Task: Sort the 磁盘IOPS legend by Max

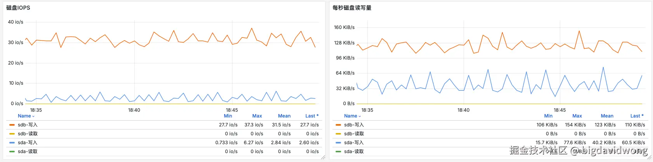Action: pos(257,116)
